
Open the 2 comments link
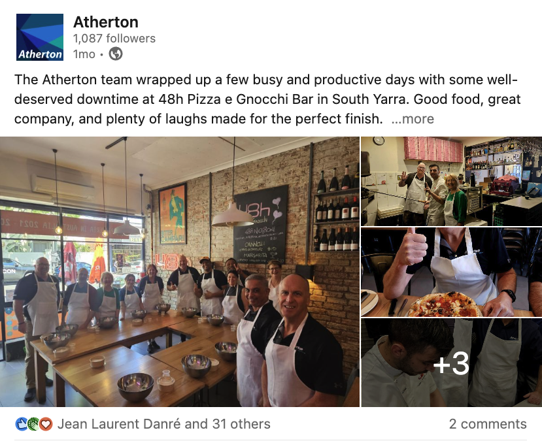(x=488, y=424)
